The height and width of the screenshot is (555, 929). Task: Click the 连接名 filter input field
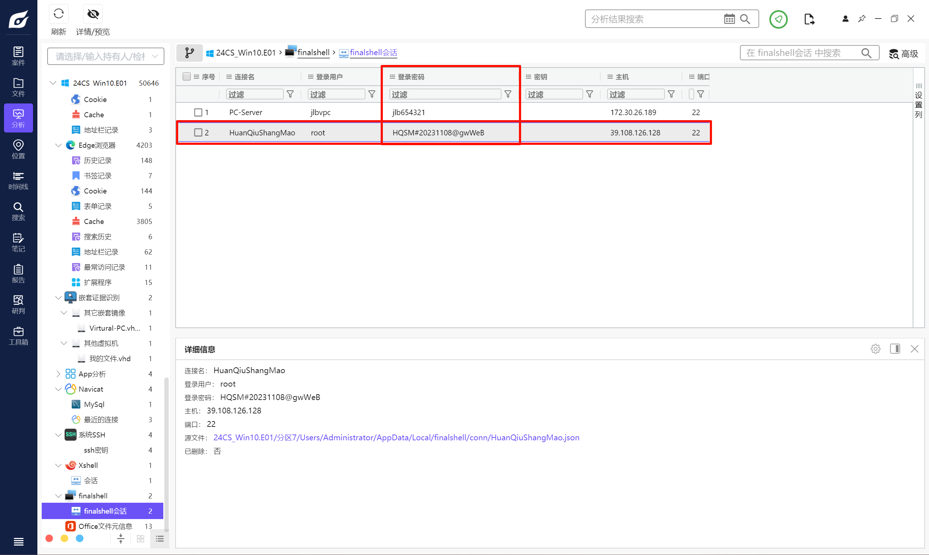(x=255, y=94)
